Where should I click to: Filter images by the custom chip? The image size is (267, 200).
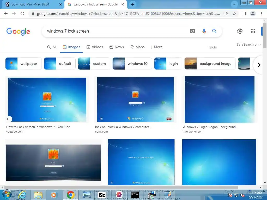(94, 64)
